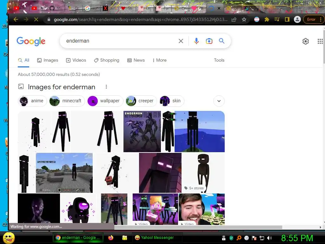This screenshot has height=244, width=325.
Task: Open the smiley face Start button
Action: click(9, 238)
